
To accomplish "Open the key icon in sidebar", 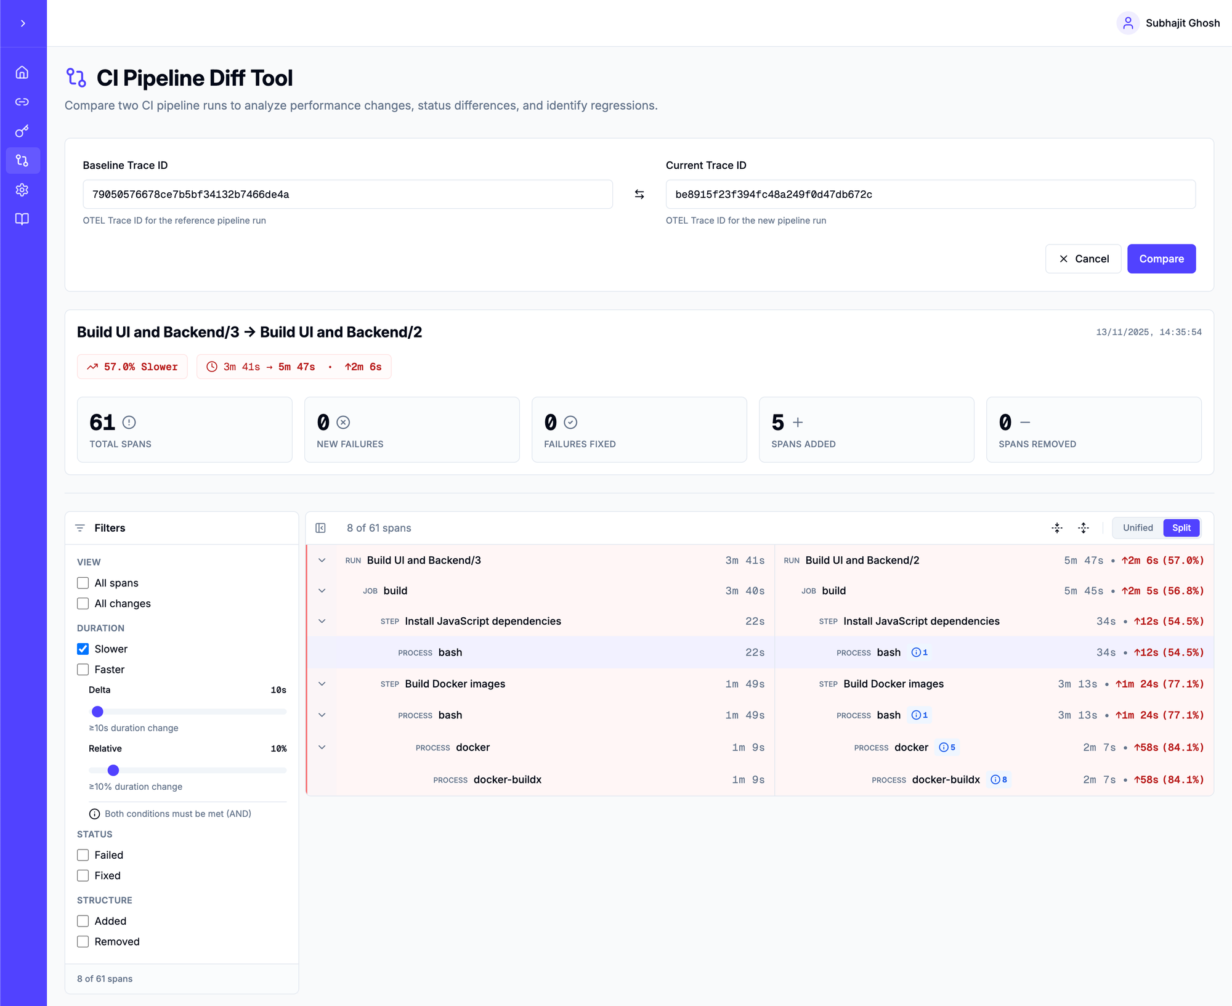I will tap(22, 131).
